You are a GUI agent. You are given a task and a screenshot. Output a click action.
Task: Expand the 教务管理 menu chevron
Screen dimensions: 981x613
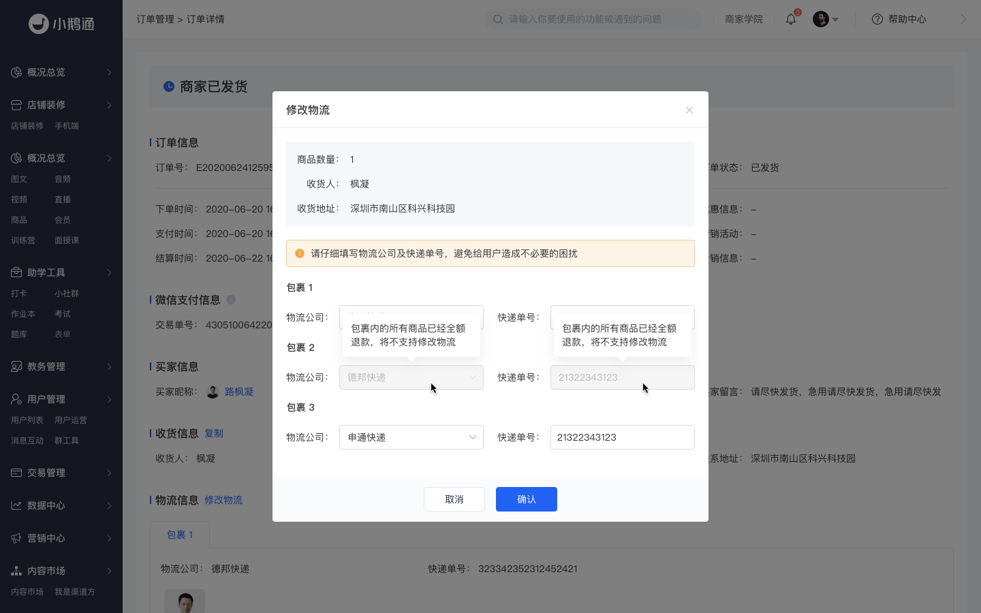point(109,366)
